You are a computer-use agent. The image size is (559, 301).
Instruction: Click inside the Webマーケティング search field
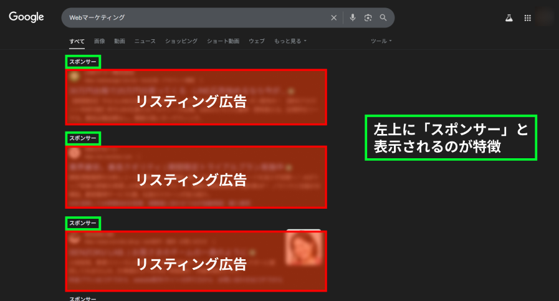pos(196,17)
